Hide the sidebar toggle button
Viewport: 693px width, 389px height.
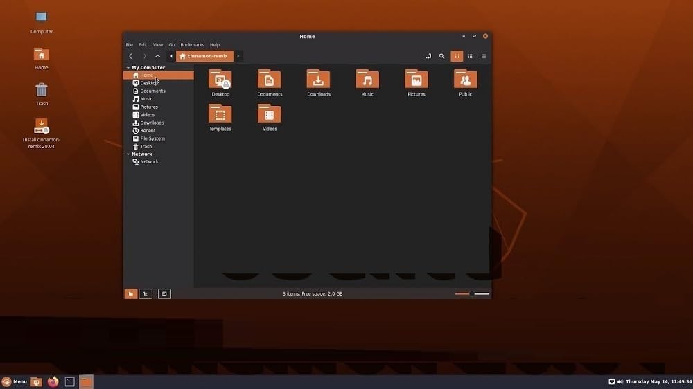tap(164, 293)
